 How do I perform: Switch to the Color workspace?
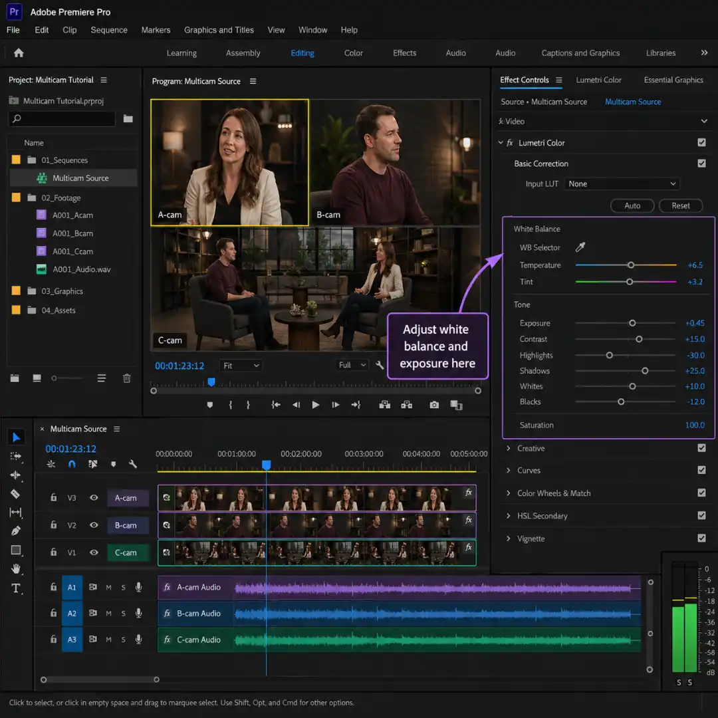click(x=354, y=53)
